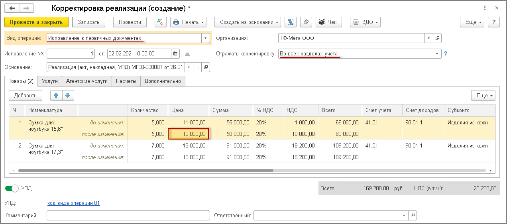Open document structure icon
The image size is (507, 224).
pos(291,22)
